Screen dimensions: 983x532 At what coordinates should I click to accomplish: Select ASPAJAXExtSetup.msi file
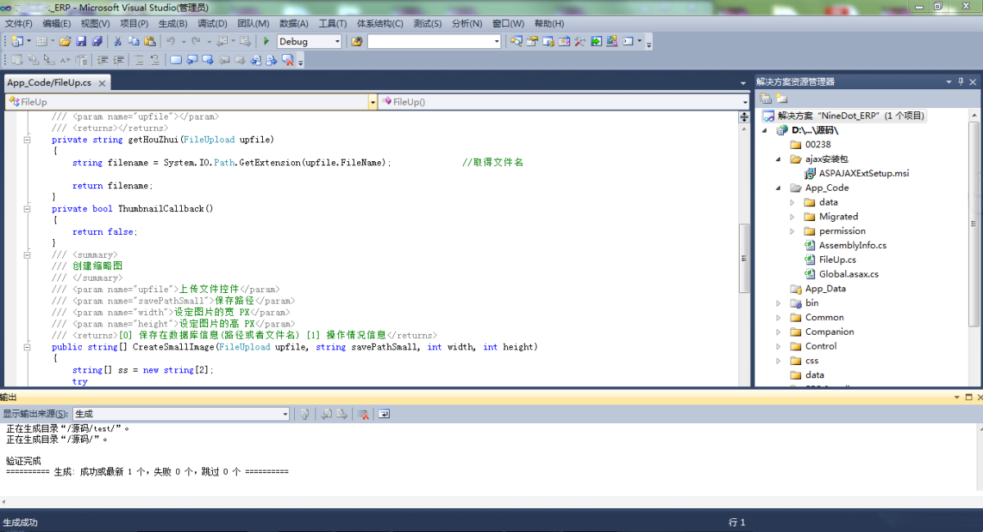click(x=863, y=174)
